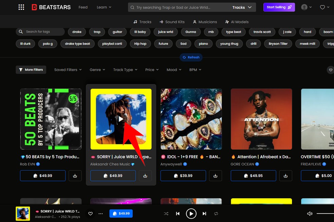Open the Feed page

point(83,7)
